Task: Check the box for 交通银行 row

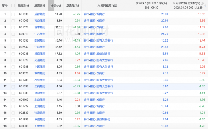Action: coord(13,61)
